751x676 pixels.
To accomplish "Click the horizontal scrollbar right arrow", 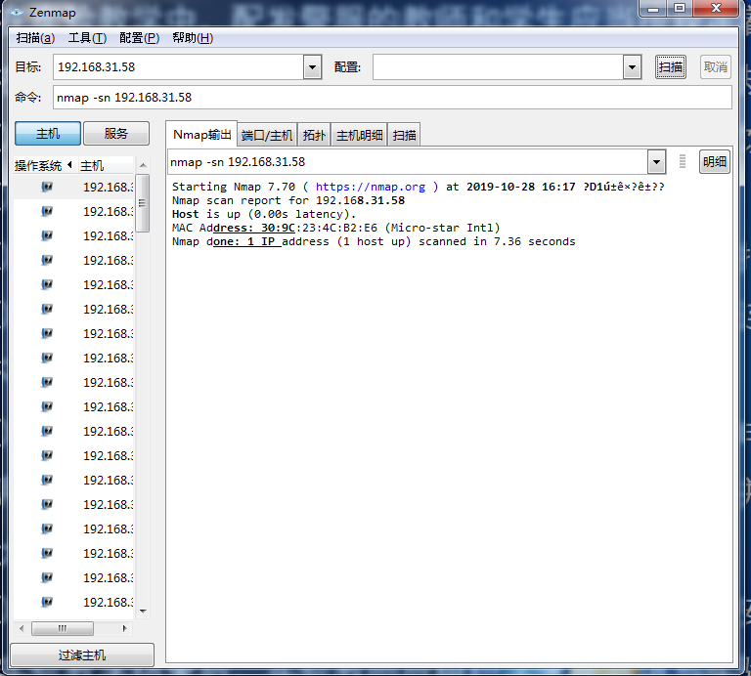I will point(124,628).
